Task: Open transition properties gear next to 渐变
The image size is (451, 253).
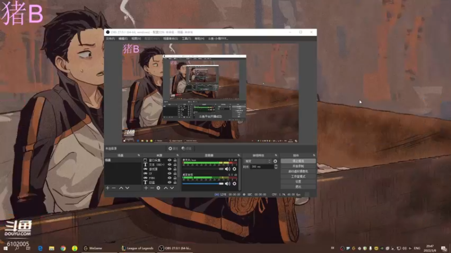Action: tap(275, 161)
